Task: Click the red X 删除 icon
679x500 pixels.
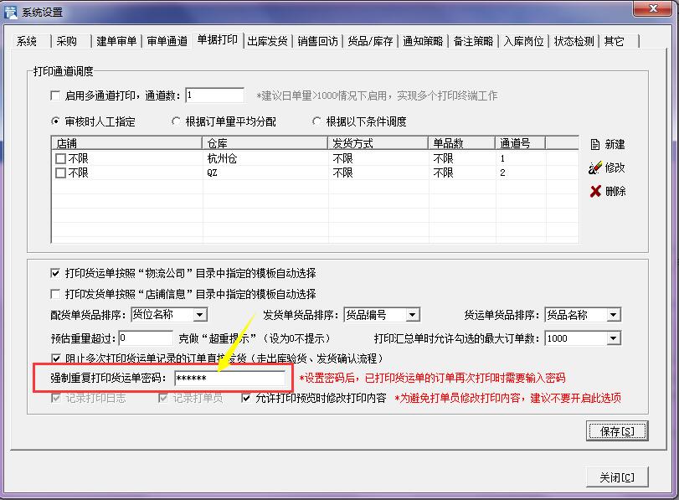Action: [595, 191]
